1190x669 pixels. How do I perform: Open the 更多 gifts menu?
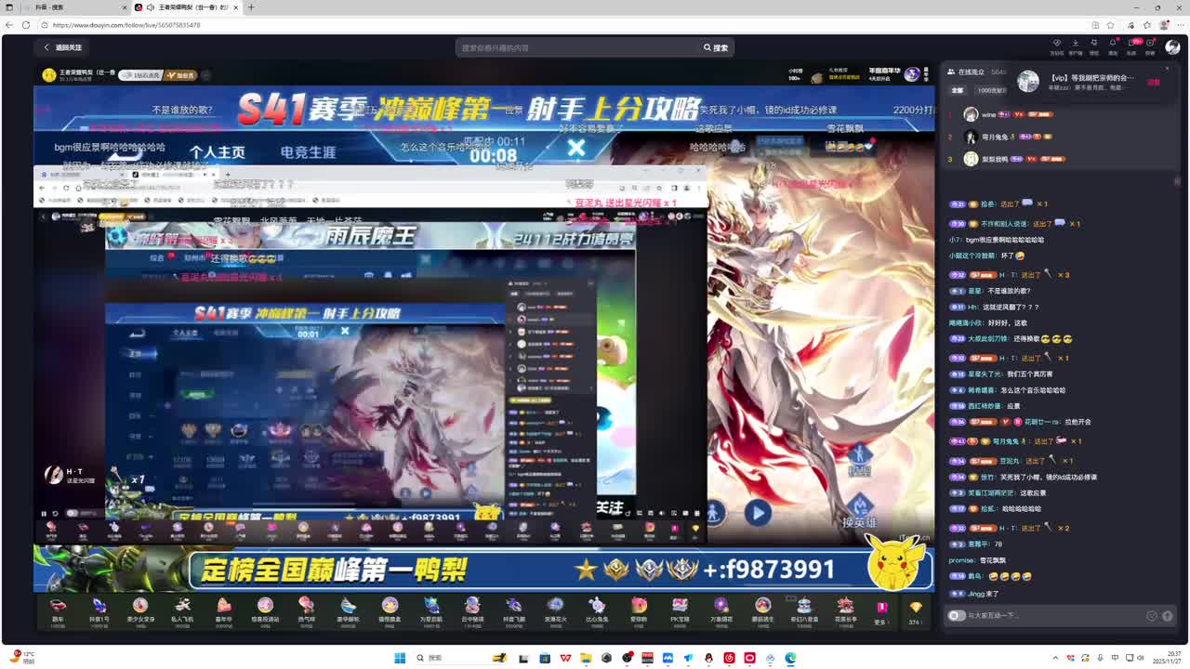(x=880, y=611)
